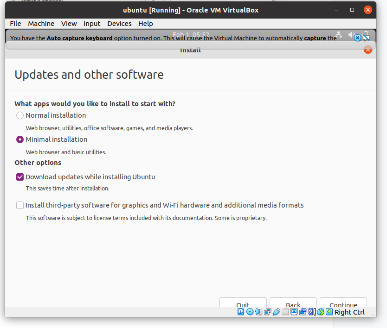
Task: Click the USB devices status icon
Action: (277, 312)
